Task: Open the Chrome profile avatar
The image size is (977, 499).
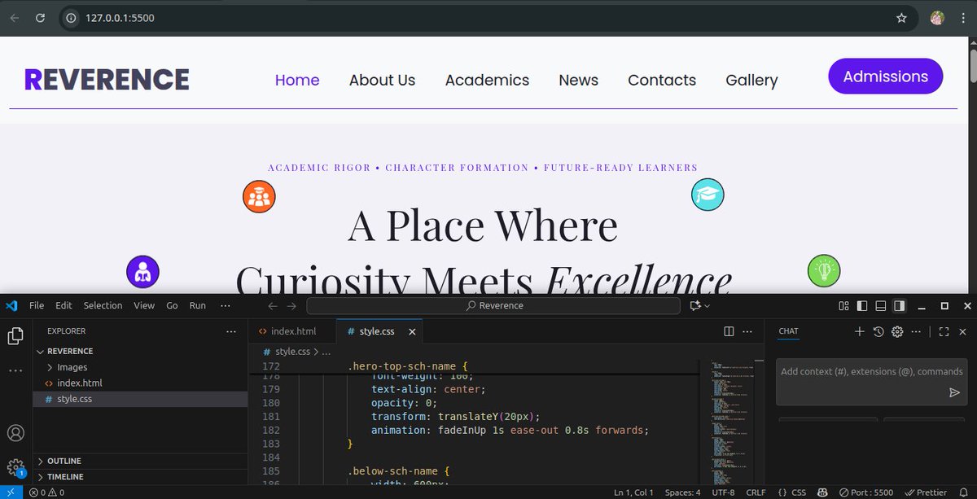Action: 937,18
